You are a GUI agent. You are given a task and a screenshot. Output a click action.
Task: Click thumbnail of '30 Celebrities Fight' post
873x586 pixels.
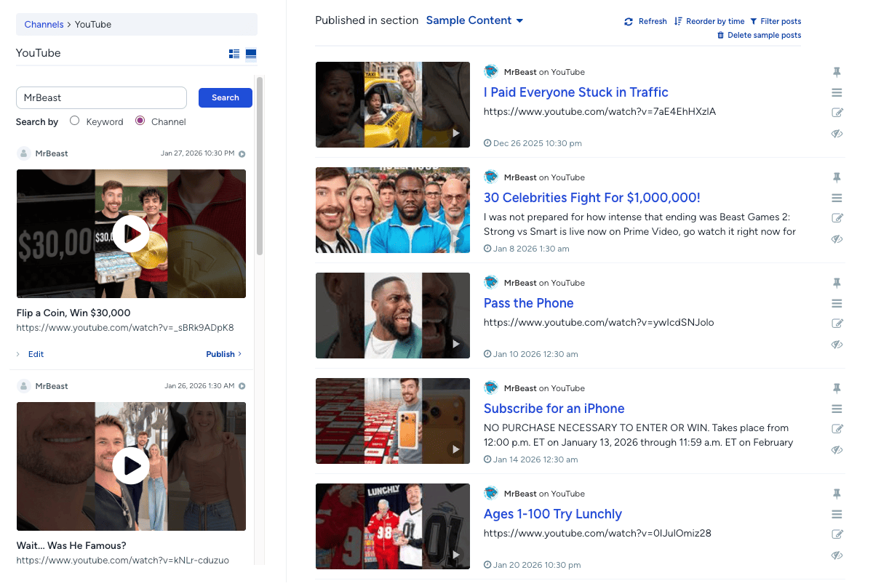pos(393,210)
